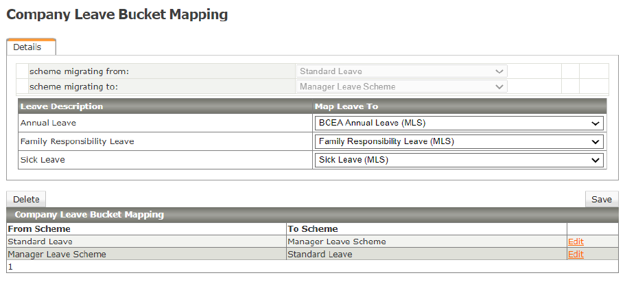
Task: Click the Company Leave Bucket Mapping grid title
Action: 89,215
